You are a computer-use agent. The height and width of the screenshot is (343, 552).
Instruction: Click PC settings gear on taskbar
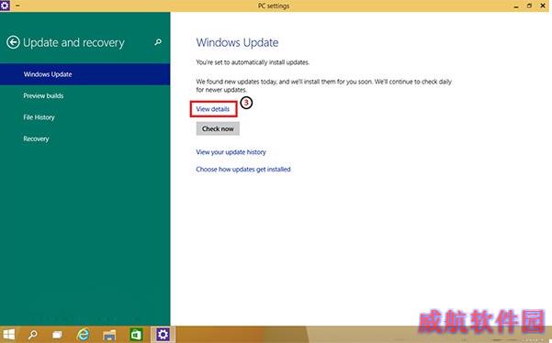pos(163,334)
